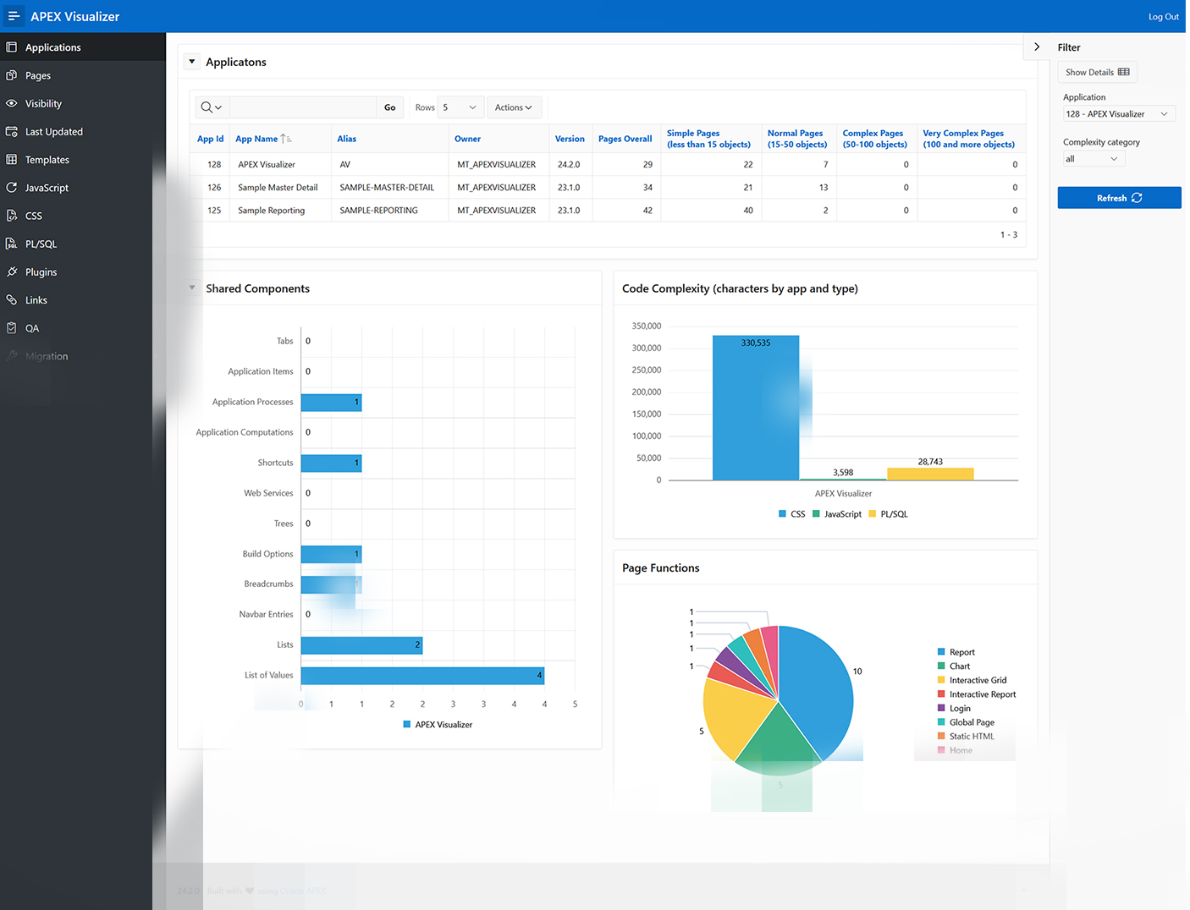Screen dimensions: 1190x910
Task: Open Pages in the sidebar menu
Action: click(x=38, y=75)
